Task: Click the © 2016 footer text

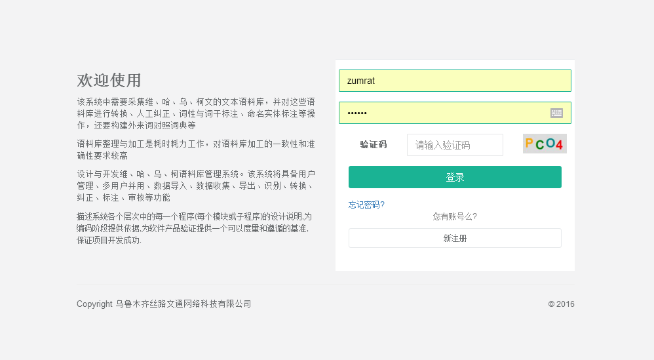Action: (x=561, y=304)
